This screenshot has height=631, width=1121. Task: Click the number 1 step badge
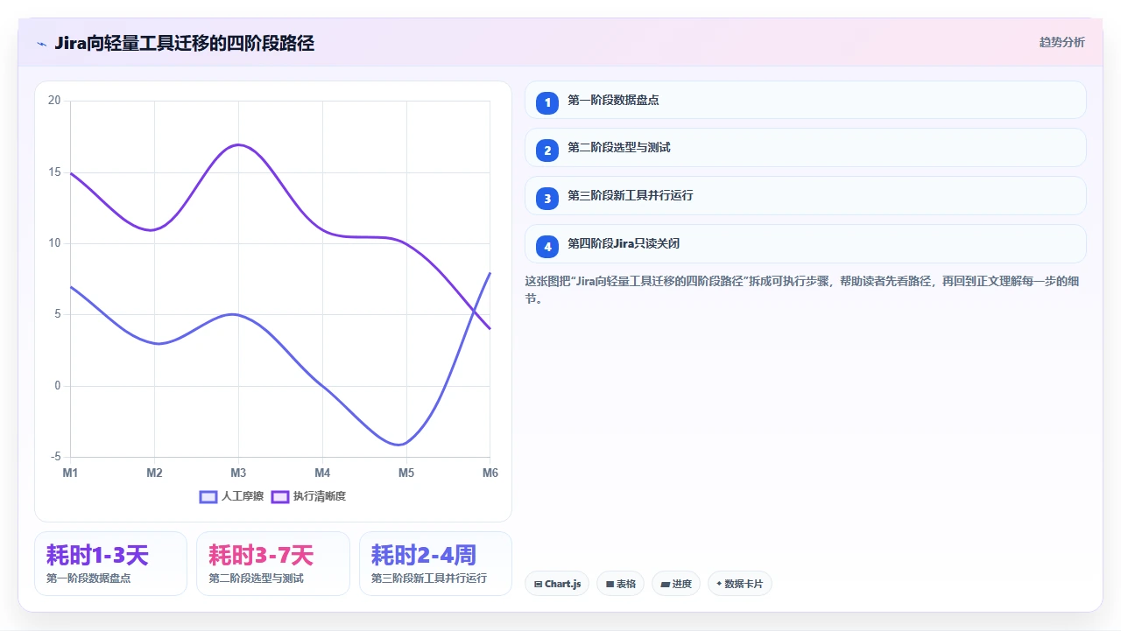[x=547, y=102]
